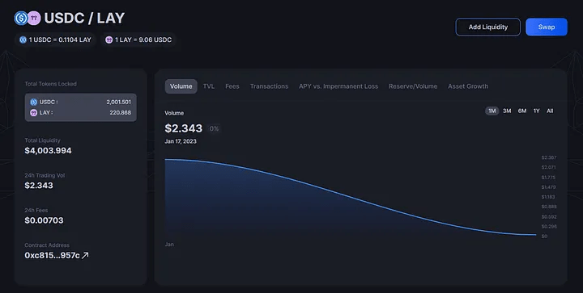Click the 1 LAY = 9.06 USDC pill
The height and width of the screenshot is (293, 583).
138,40
